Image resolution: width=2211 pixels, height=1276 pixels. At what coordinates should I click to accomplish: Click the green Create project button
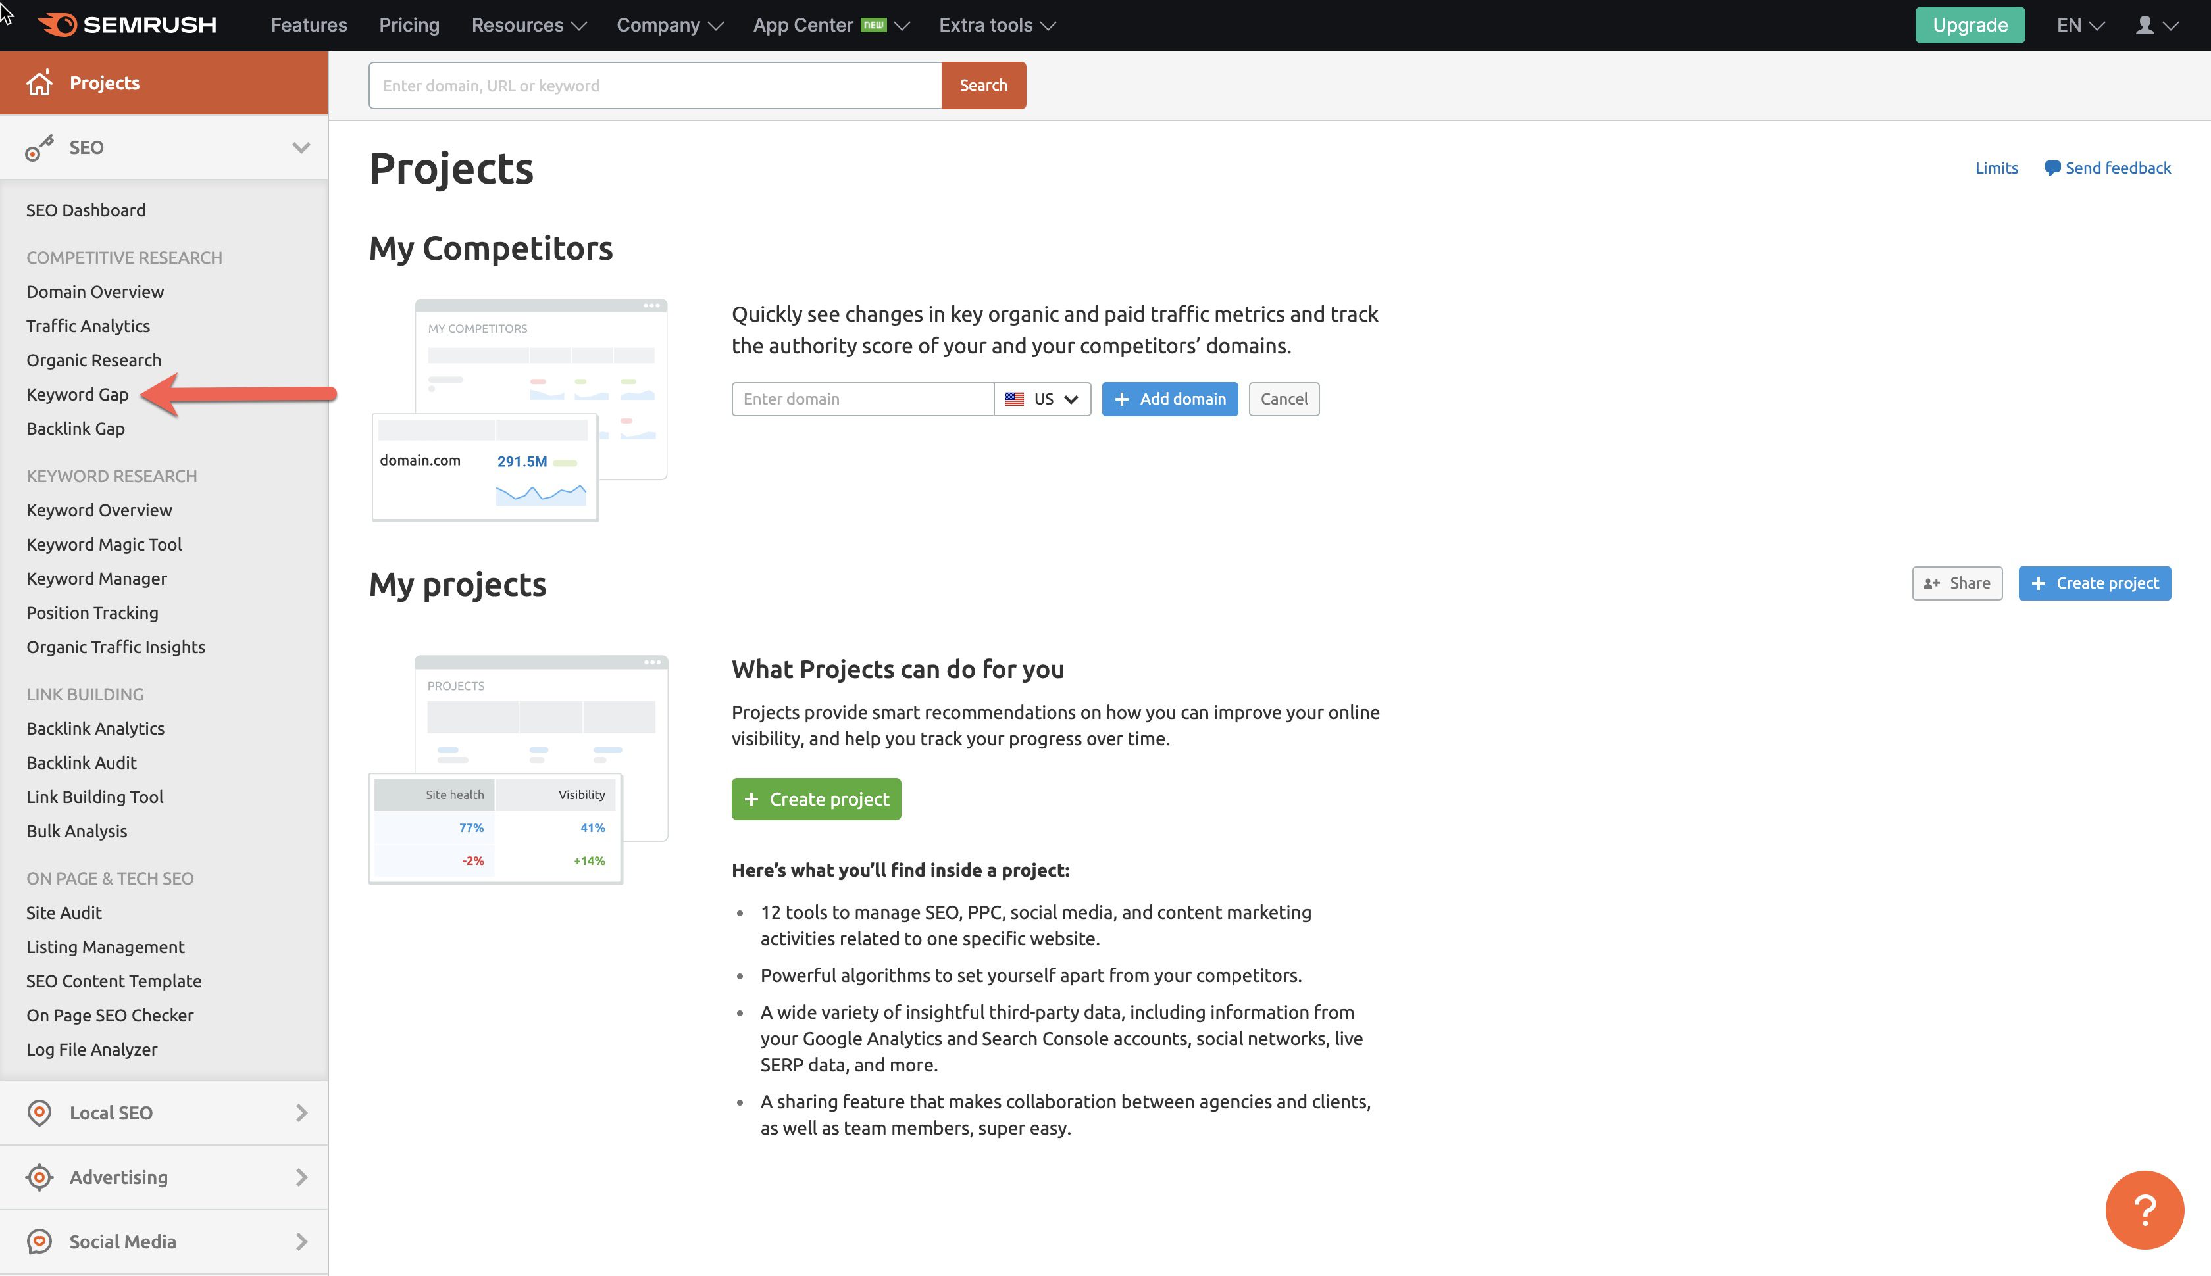tap(815, 799)
